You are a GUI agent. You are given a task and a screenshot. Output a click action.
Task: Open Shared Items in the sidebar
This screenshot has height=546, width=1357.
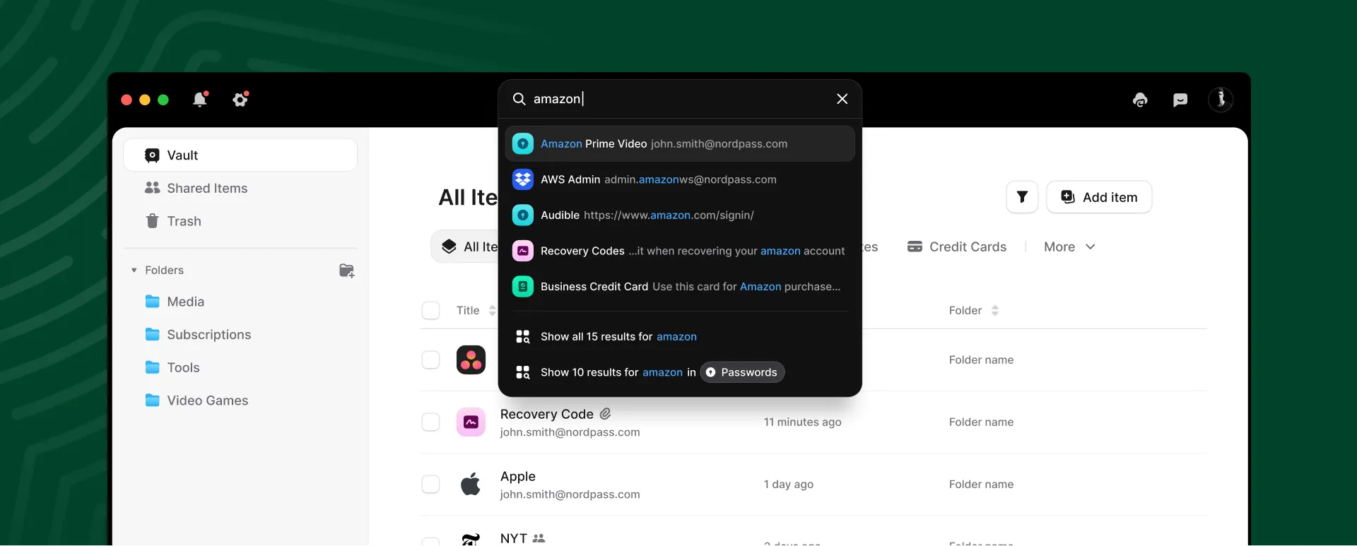[196, 189]
